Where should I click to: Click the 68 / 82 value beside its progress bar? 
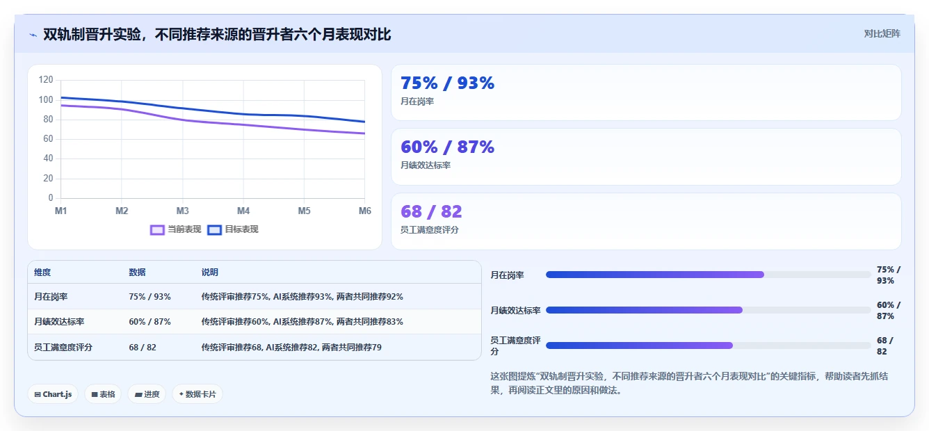(x=885, y=346)
